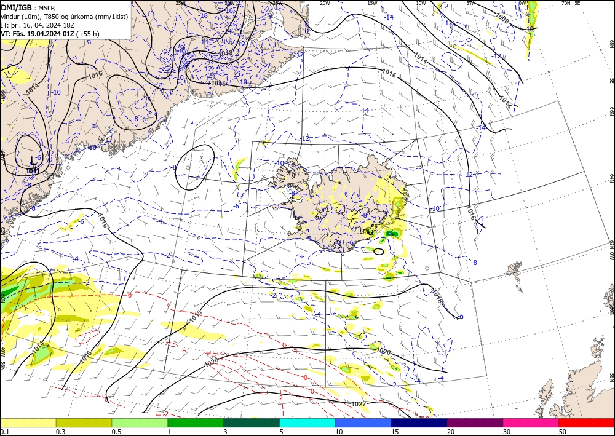This screenshot has height=436, width=615.
Task: Click the light green 0.5 legend swatch
Action: pyautogui.click(x=140, y=422)
